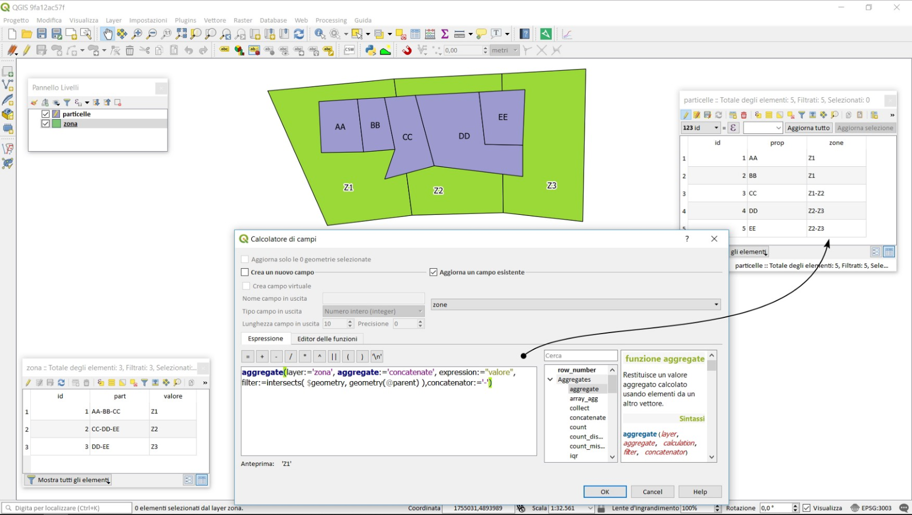Click the Identify Features info icon
Image resolution: width=912 pixels, height=515 pixels.
point(320,34)
